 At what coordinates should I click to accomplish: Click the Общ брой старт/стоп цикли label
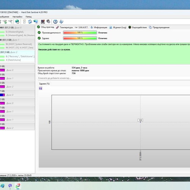click(x=52, y=73)
